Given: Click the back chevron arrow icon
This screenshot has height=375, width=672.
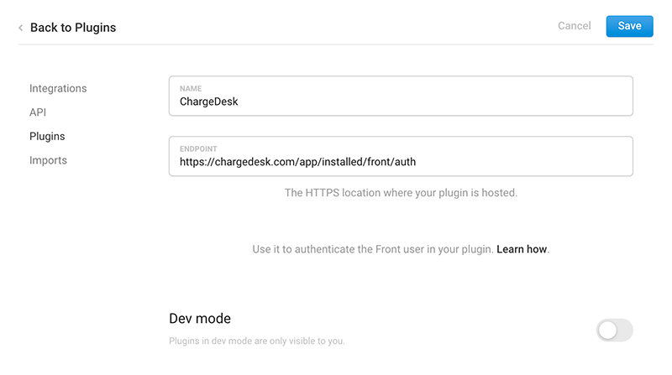Looking at the screenshot, I should coord(20,28).
